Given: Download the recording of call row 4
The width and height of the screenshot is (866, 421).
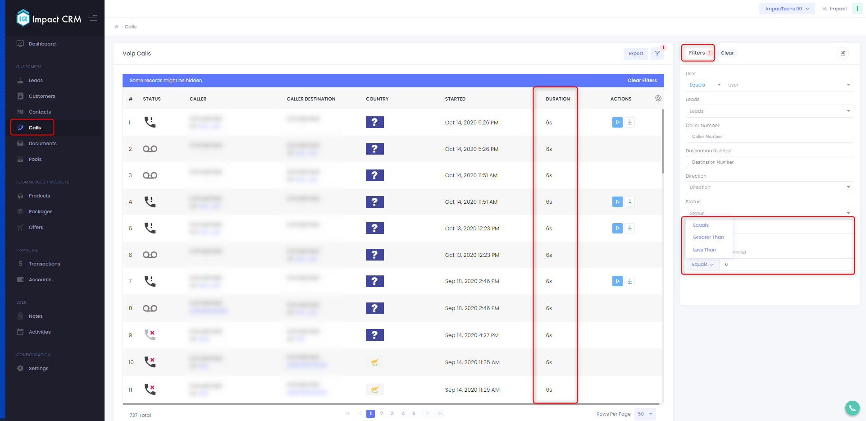Looking at the screenshot, I should click(x=630, y=201).
